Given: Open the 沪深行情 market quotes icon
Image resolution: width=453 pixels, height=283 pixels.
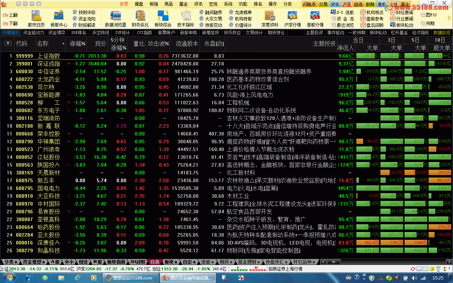Looking at the screenshot, I should [292, 18].
